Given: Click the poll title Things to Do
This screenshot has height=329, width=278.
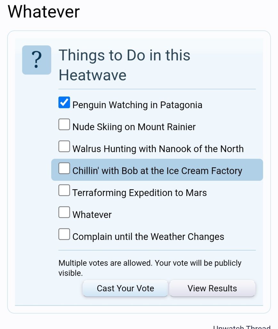Looking at the screenshot, I should 125,65.
